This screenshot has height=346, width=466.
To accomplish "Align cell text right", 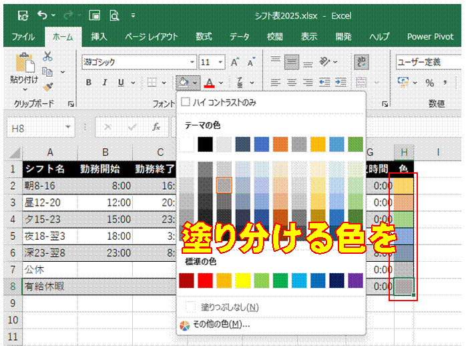I will click(308, 82).
